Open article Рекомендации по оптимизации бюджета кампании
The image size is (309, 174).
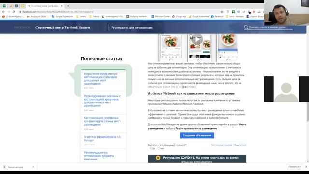click(99, 156)
